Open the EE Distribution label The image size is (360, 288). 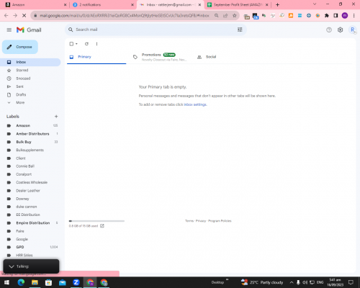[28, 215]
